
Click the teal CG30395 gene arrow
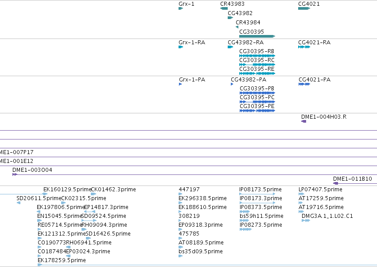click(257, 36)
